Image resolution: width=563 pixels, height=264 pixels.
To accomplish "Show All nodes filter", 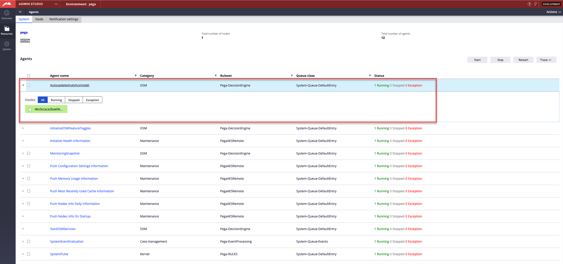I will pos(43,100).
